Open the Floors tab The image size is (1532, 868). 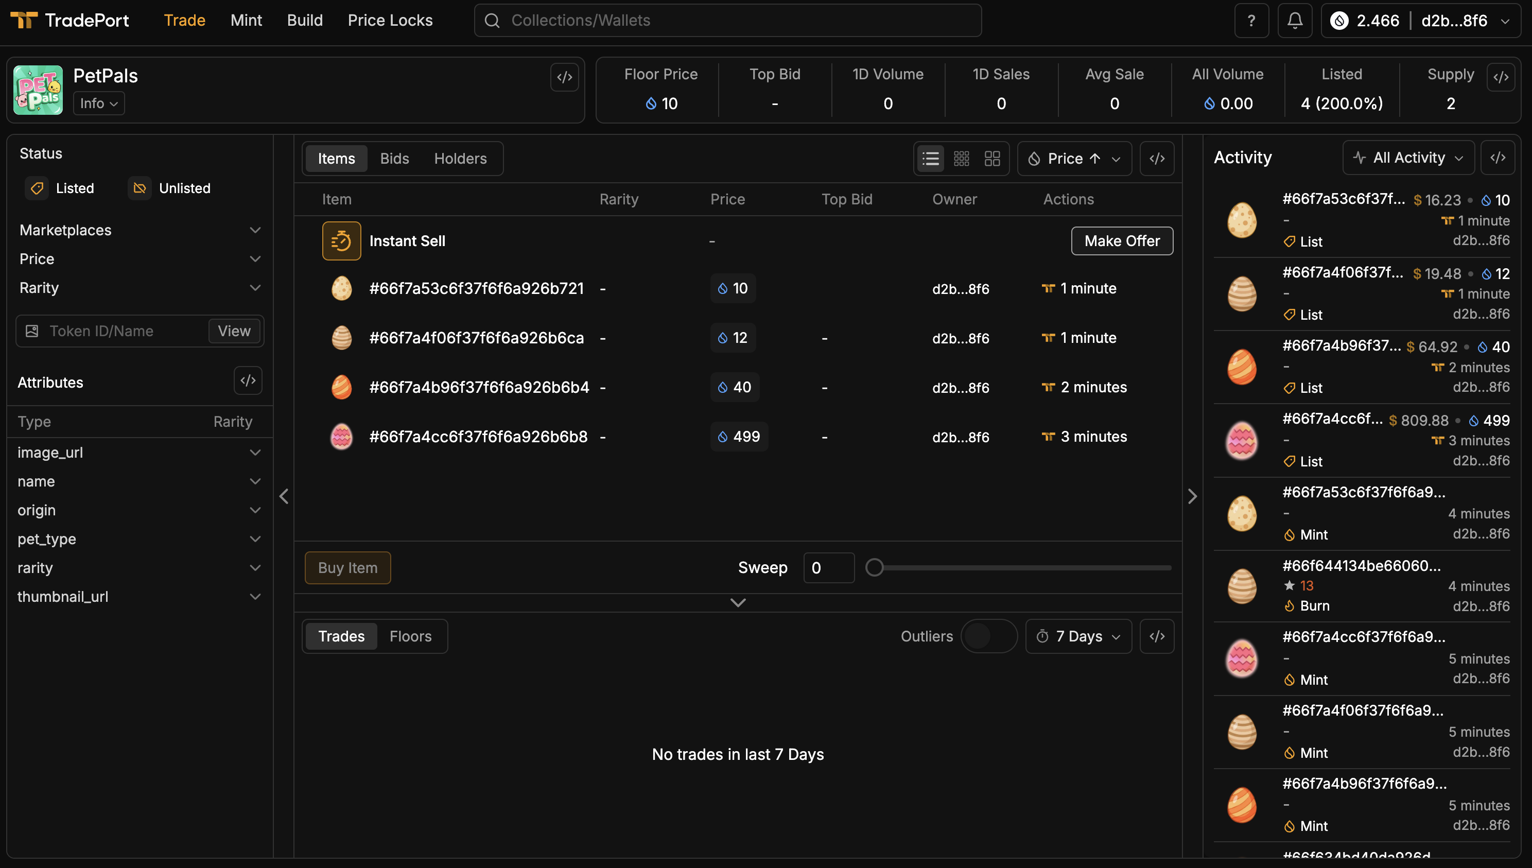[x=410, y=636]
